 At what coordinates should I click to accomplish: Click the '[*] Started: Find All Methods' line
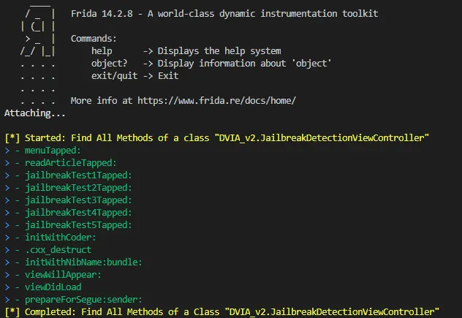[216, 138]
